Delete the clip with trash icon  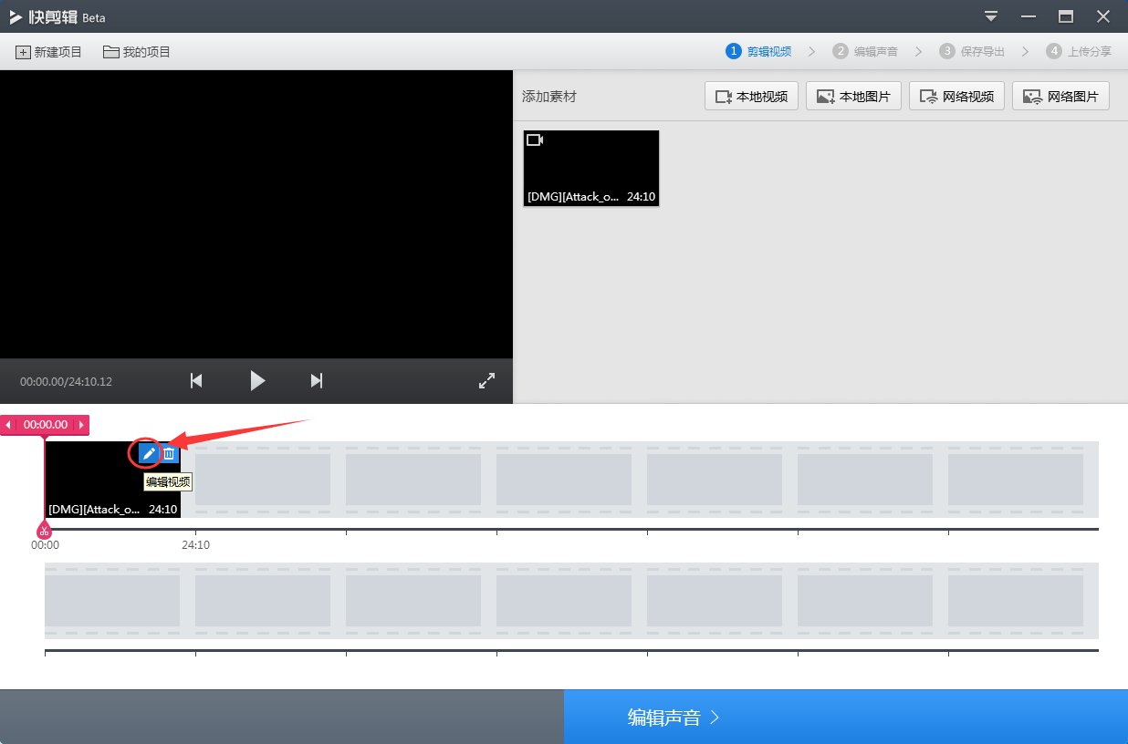169,453
